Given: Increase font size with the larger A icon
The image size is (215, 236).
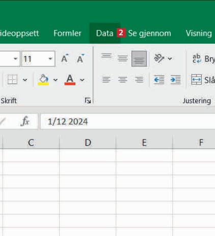Looking at the screenshot, I should [x=65, y=59].
